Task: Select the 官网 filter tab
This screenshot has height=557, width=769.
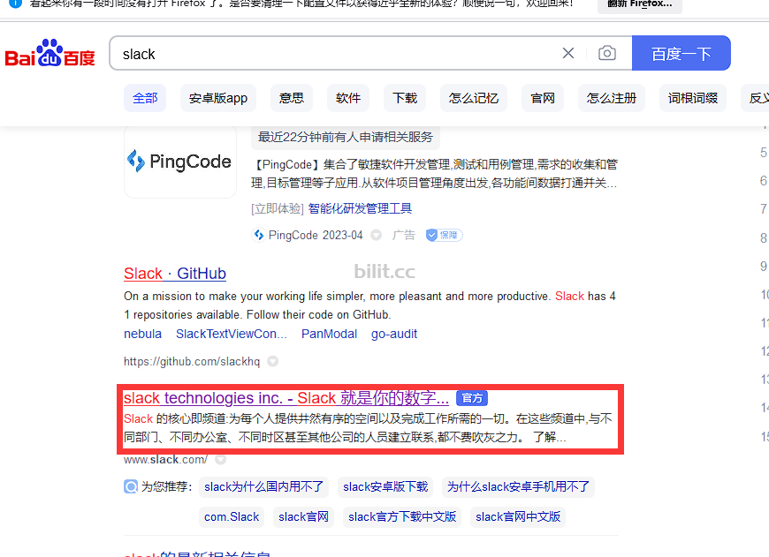Action: pos(543,99)
